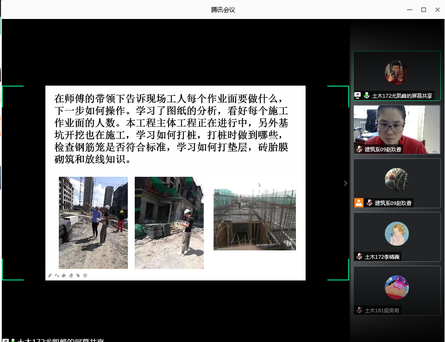The height and width of the screenshot is (342, 445).
Task: Collapse the participant video panel with the chevron
Action: point(345,183)
